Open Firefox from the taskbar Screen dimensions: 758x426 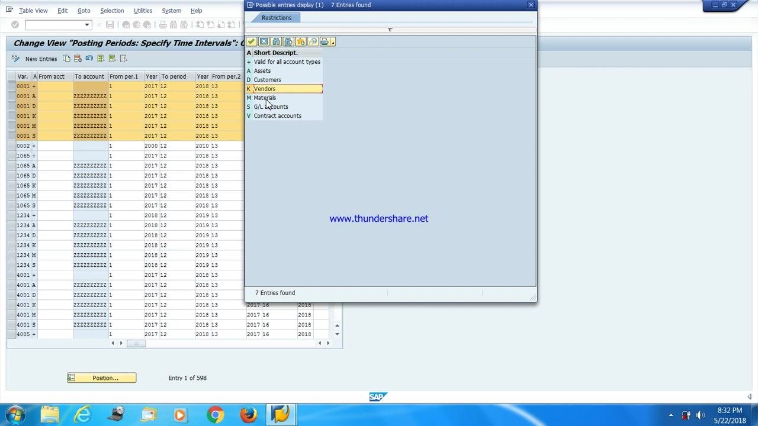click(x=249, y=415)
